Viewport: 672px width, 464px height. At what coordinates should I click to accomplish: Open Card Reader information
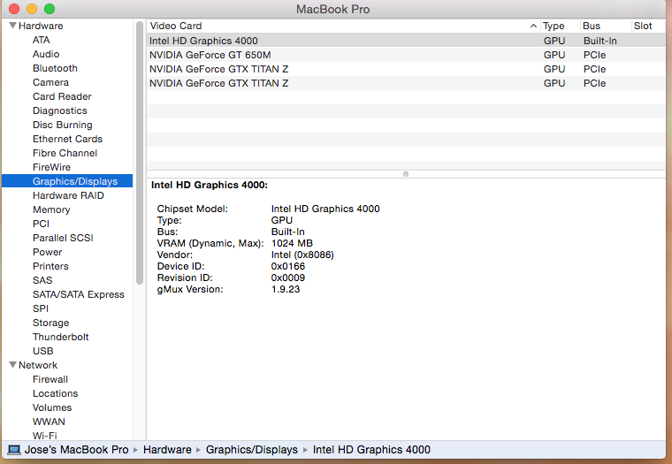tap(62, 96)
